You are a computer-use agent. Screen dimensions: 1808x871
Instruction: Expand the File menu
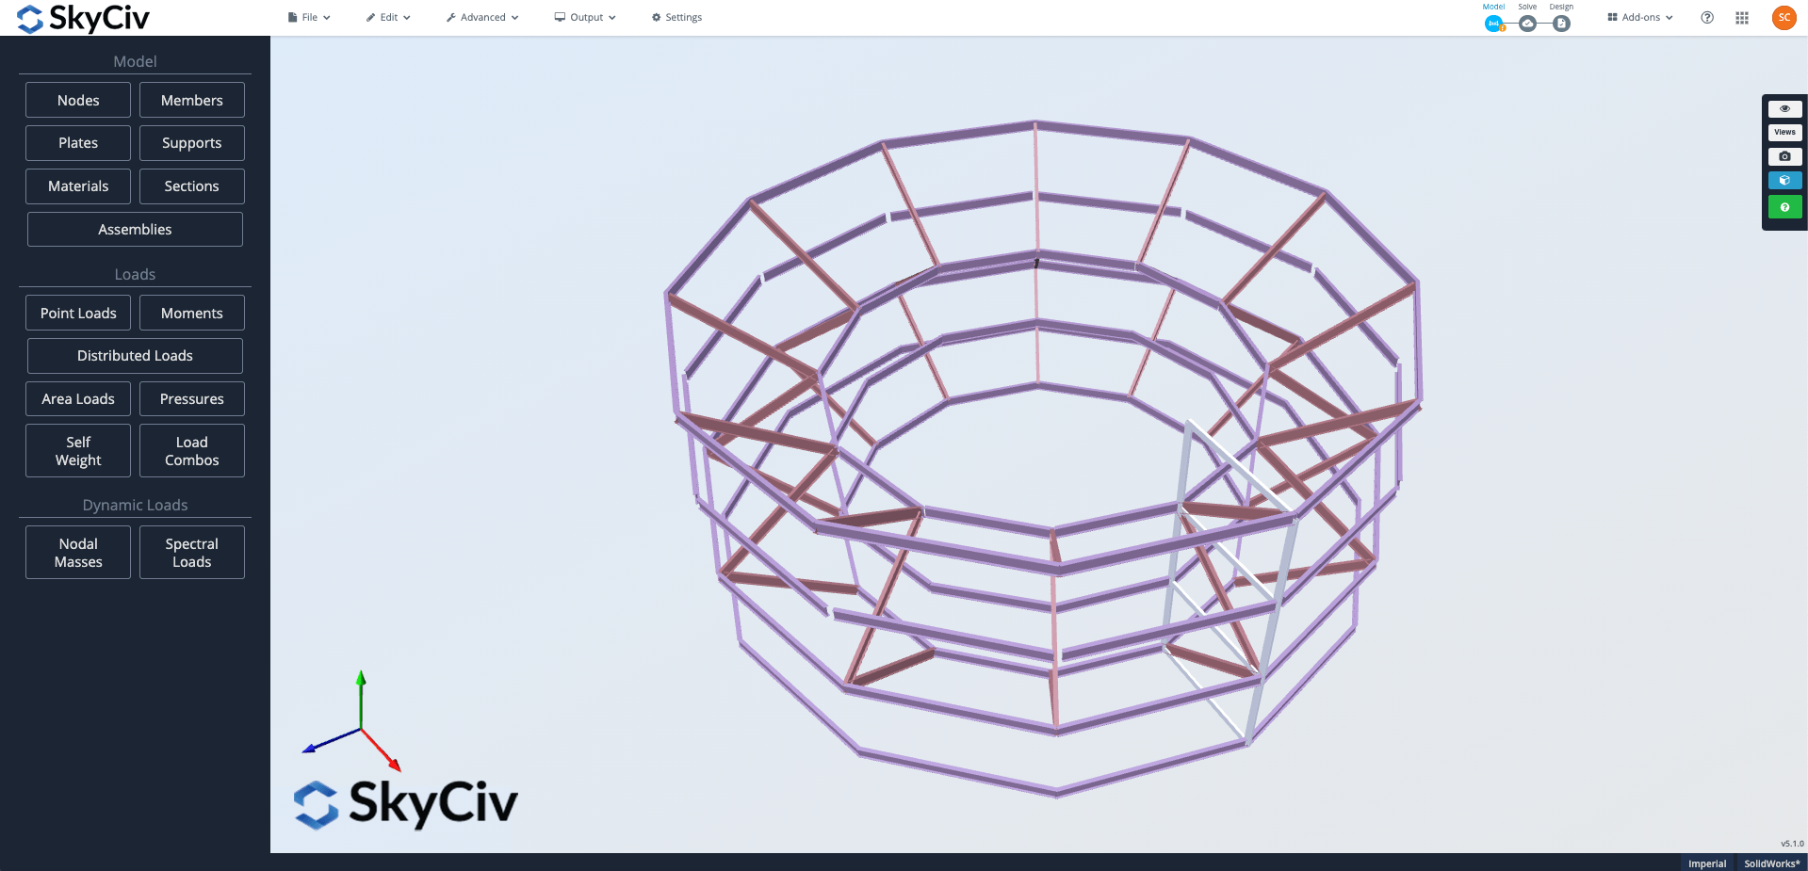coord(309,17)
